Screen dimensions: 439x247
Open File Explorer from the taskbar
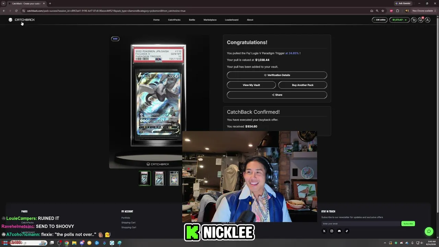pos(74,243)
